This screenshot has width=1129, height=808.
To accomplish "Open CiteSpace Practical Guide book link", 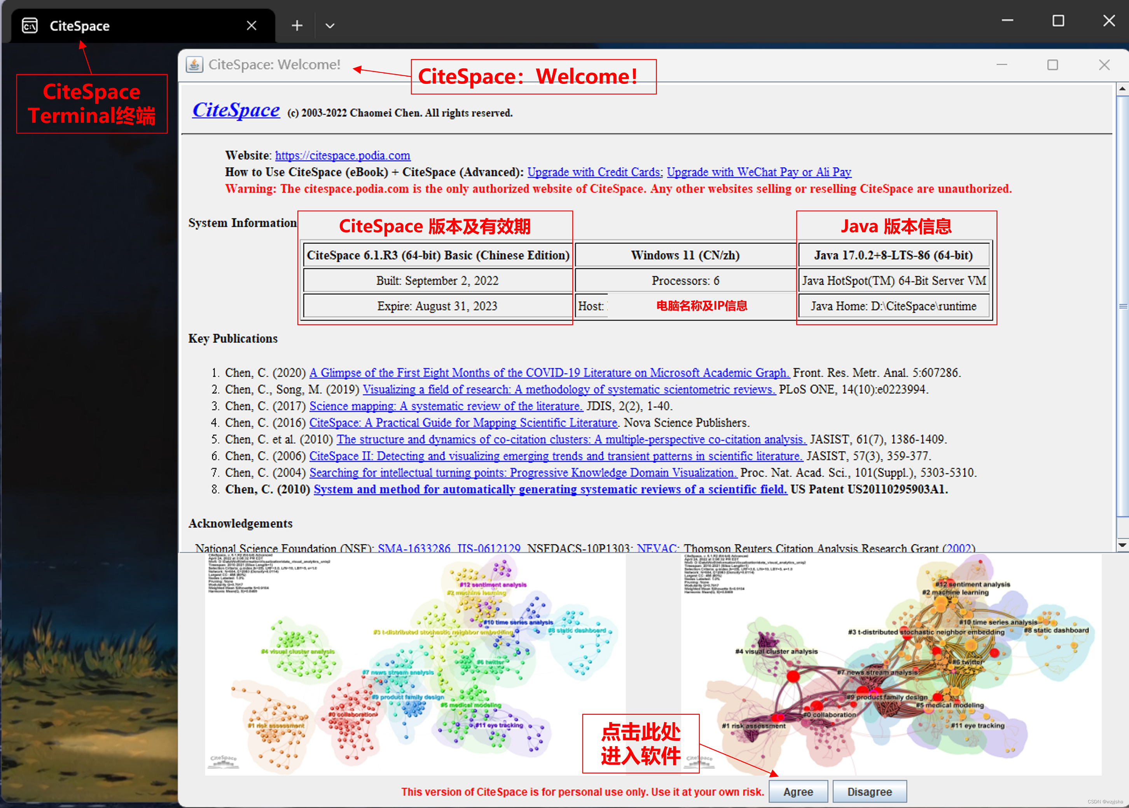I will [463, 423].
